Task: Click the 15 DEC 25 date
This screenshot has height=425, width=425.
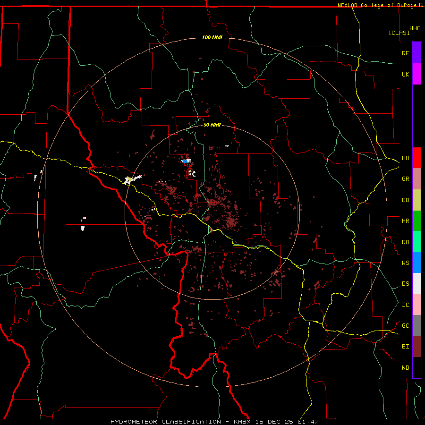Action: tap(274, 422)
